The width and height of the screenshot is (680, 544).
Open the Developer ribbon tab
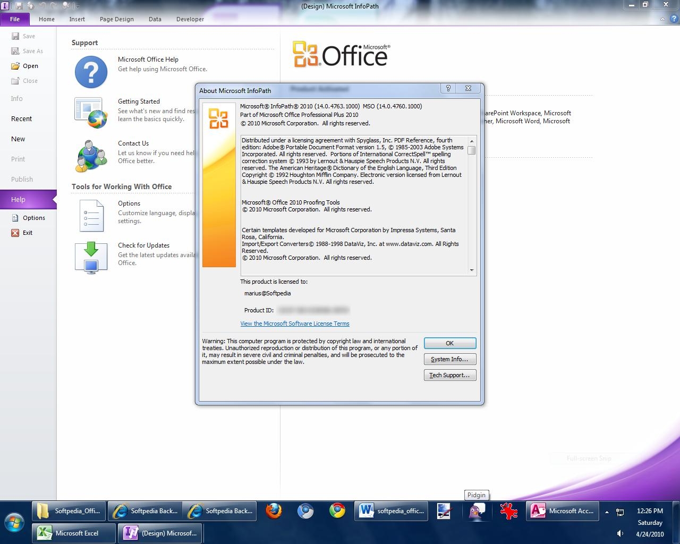(190, 19)
